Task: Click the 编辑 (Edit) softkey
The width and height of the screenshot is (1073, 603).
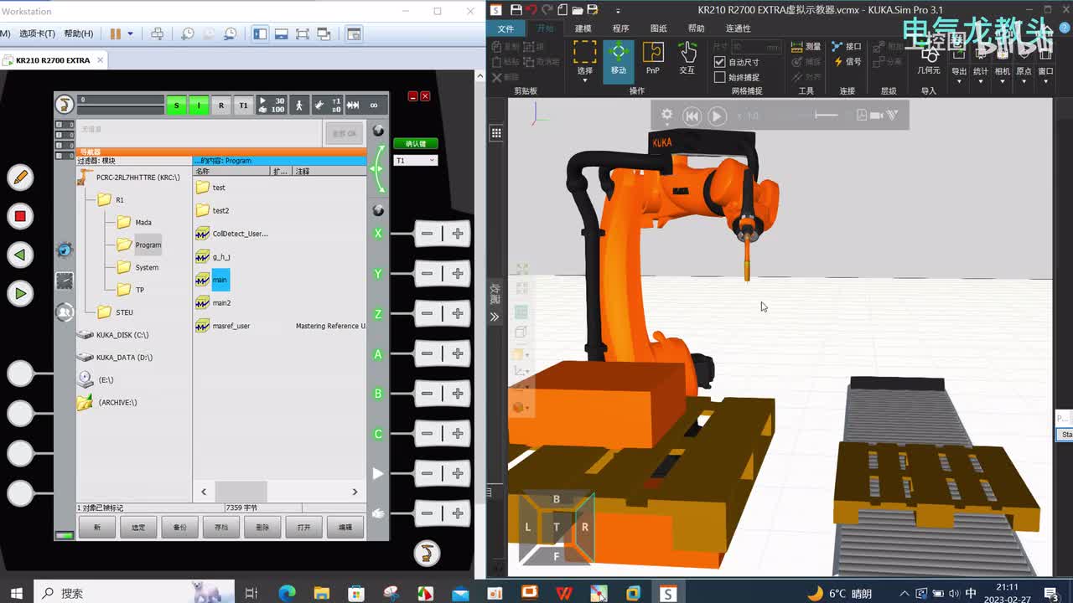Action: coord(345,527)
